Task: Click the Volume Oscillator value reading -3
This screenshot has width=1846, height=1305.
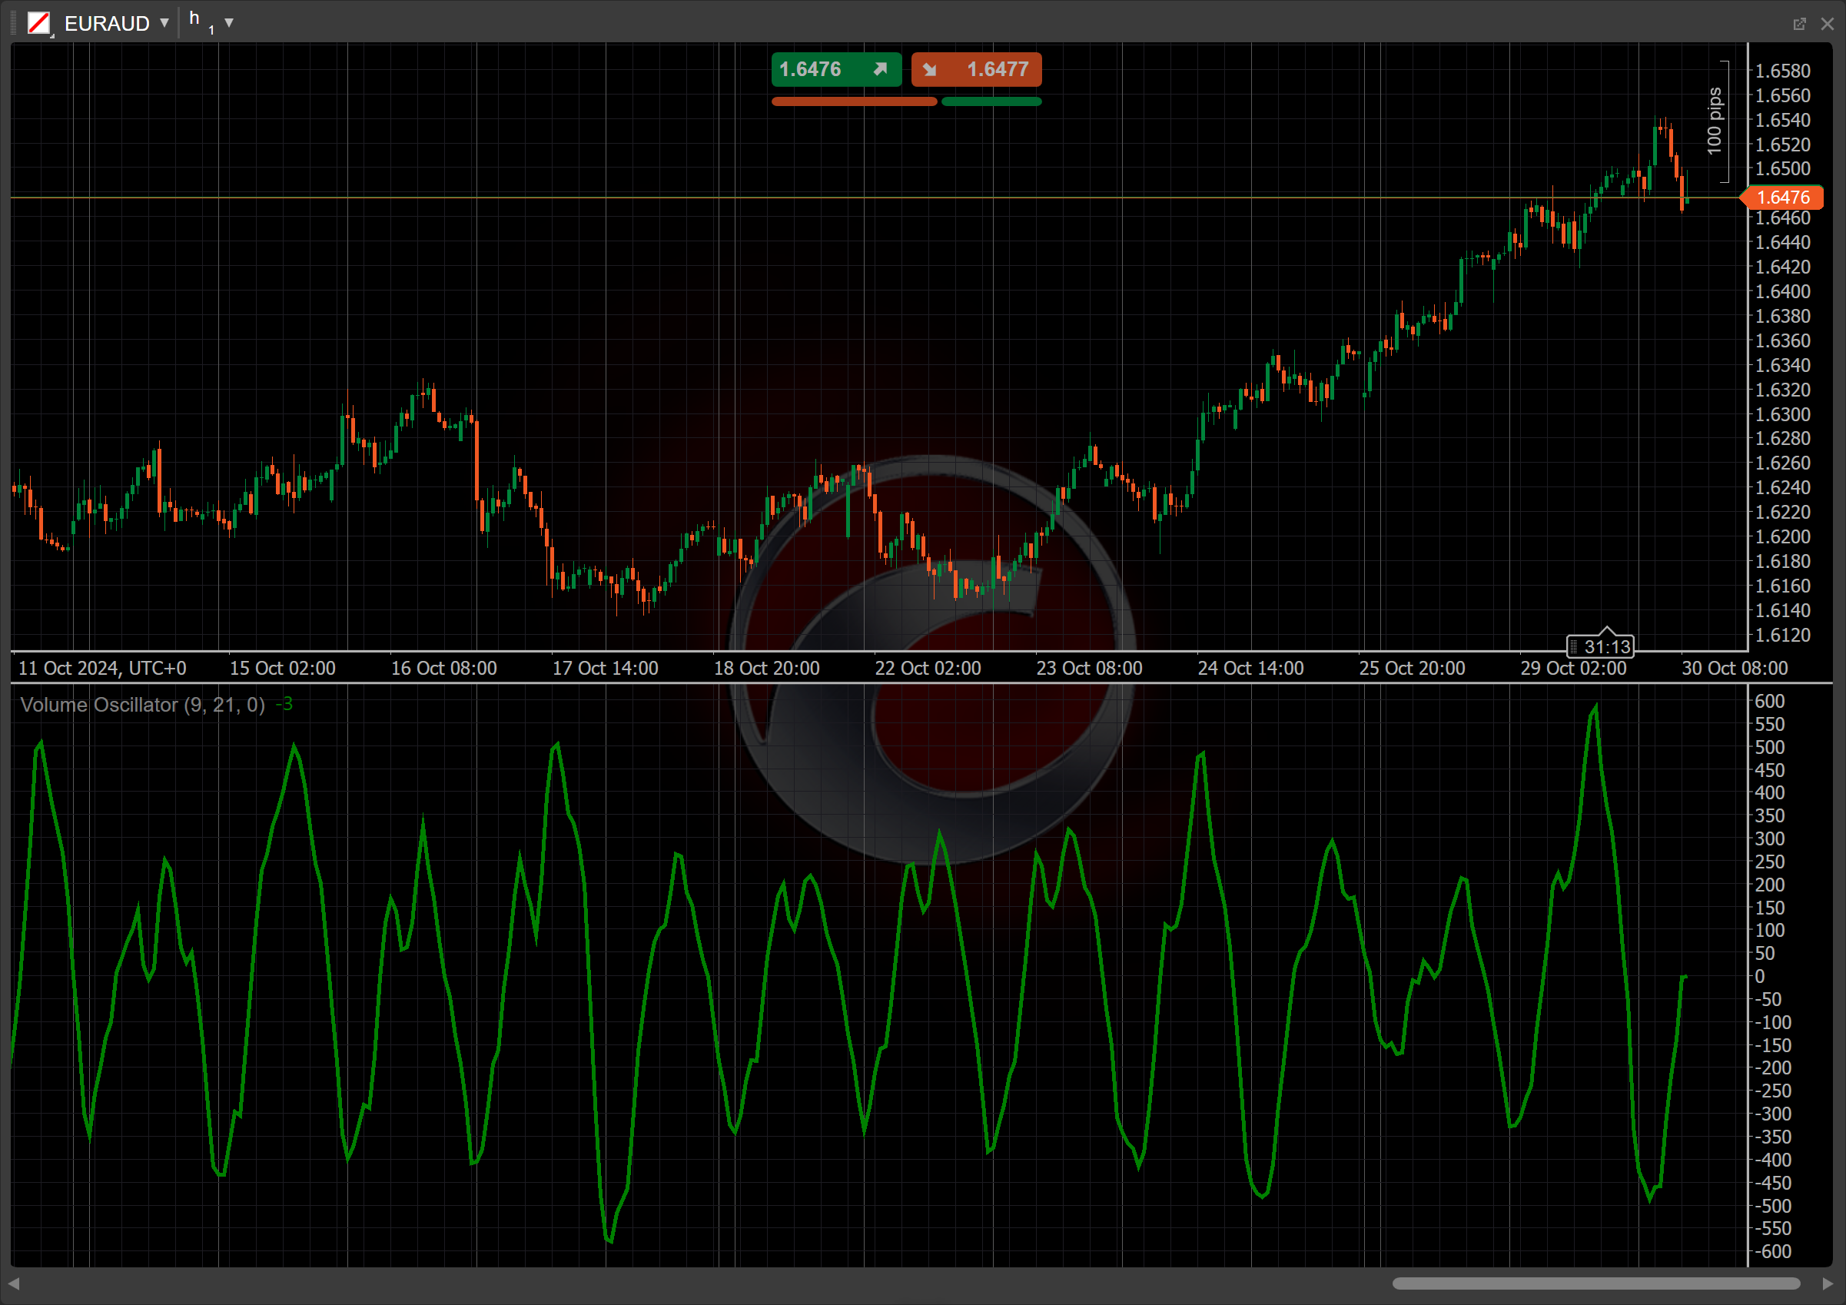Action: coord(283,704)
